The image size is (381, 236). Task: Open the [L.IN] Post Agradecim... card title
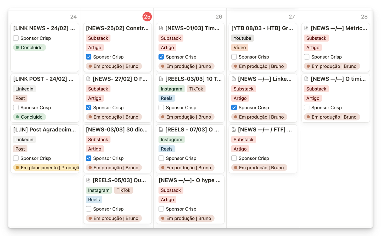coord(44,130)
